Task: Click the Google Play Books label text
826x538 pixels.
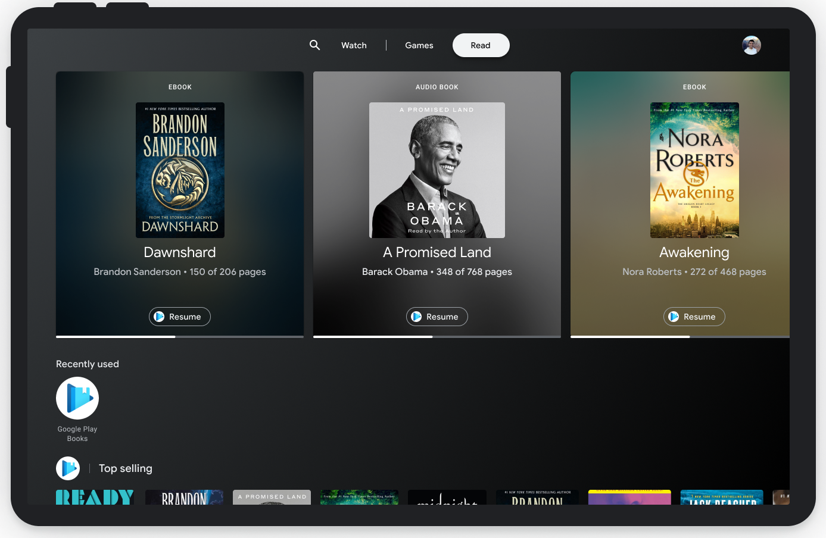Action: pyautogui.click(x=77, y=434)
